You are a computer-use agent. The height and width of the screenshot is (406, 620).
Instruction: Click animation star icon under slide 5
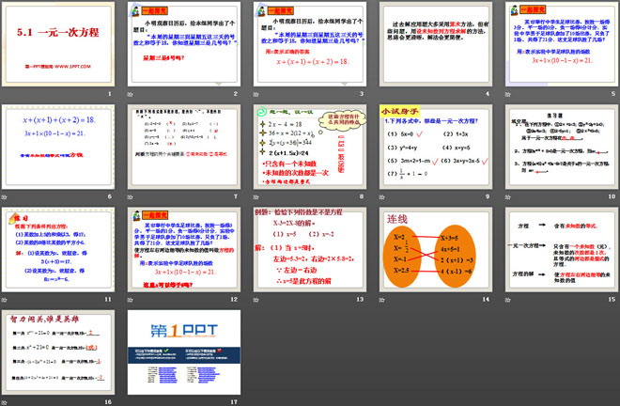point(507,94)
